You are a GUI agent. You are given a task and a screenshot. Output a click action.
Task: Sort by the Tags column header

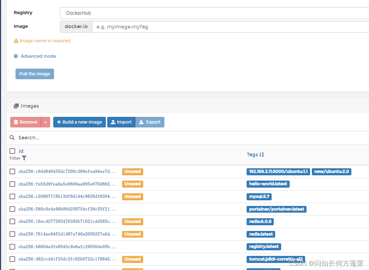tap(255, 155)
